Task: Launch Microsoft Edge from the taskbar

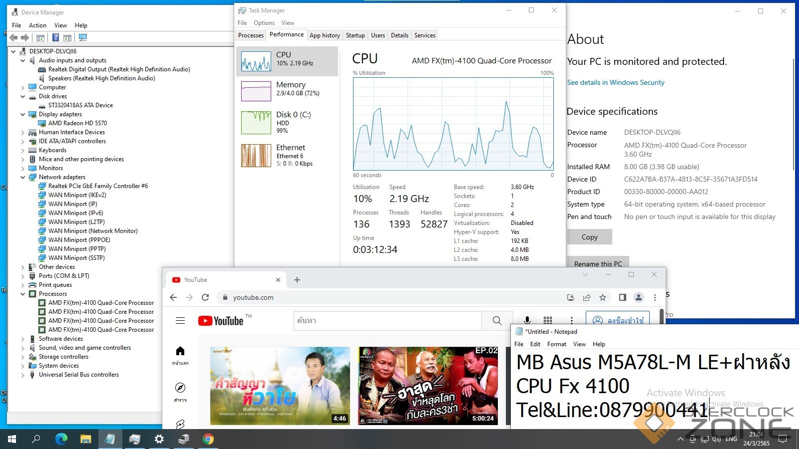Action: point(61,439)
